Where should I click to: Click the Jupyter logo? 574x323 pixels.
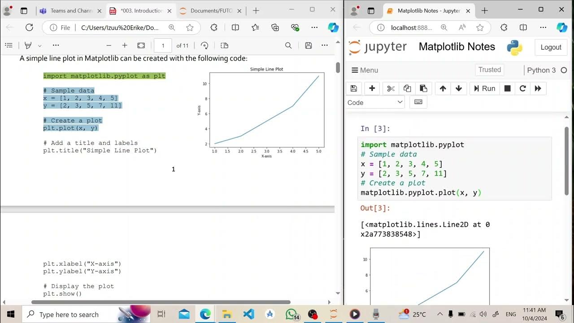tap(378, 47)
